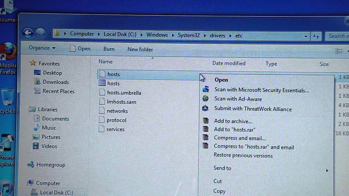Choose Add to "hosts.rar" menu entry
Screen dimensions: 349x196
(x=234, y=130)
